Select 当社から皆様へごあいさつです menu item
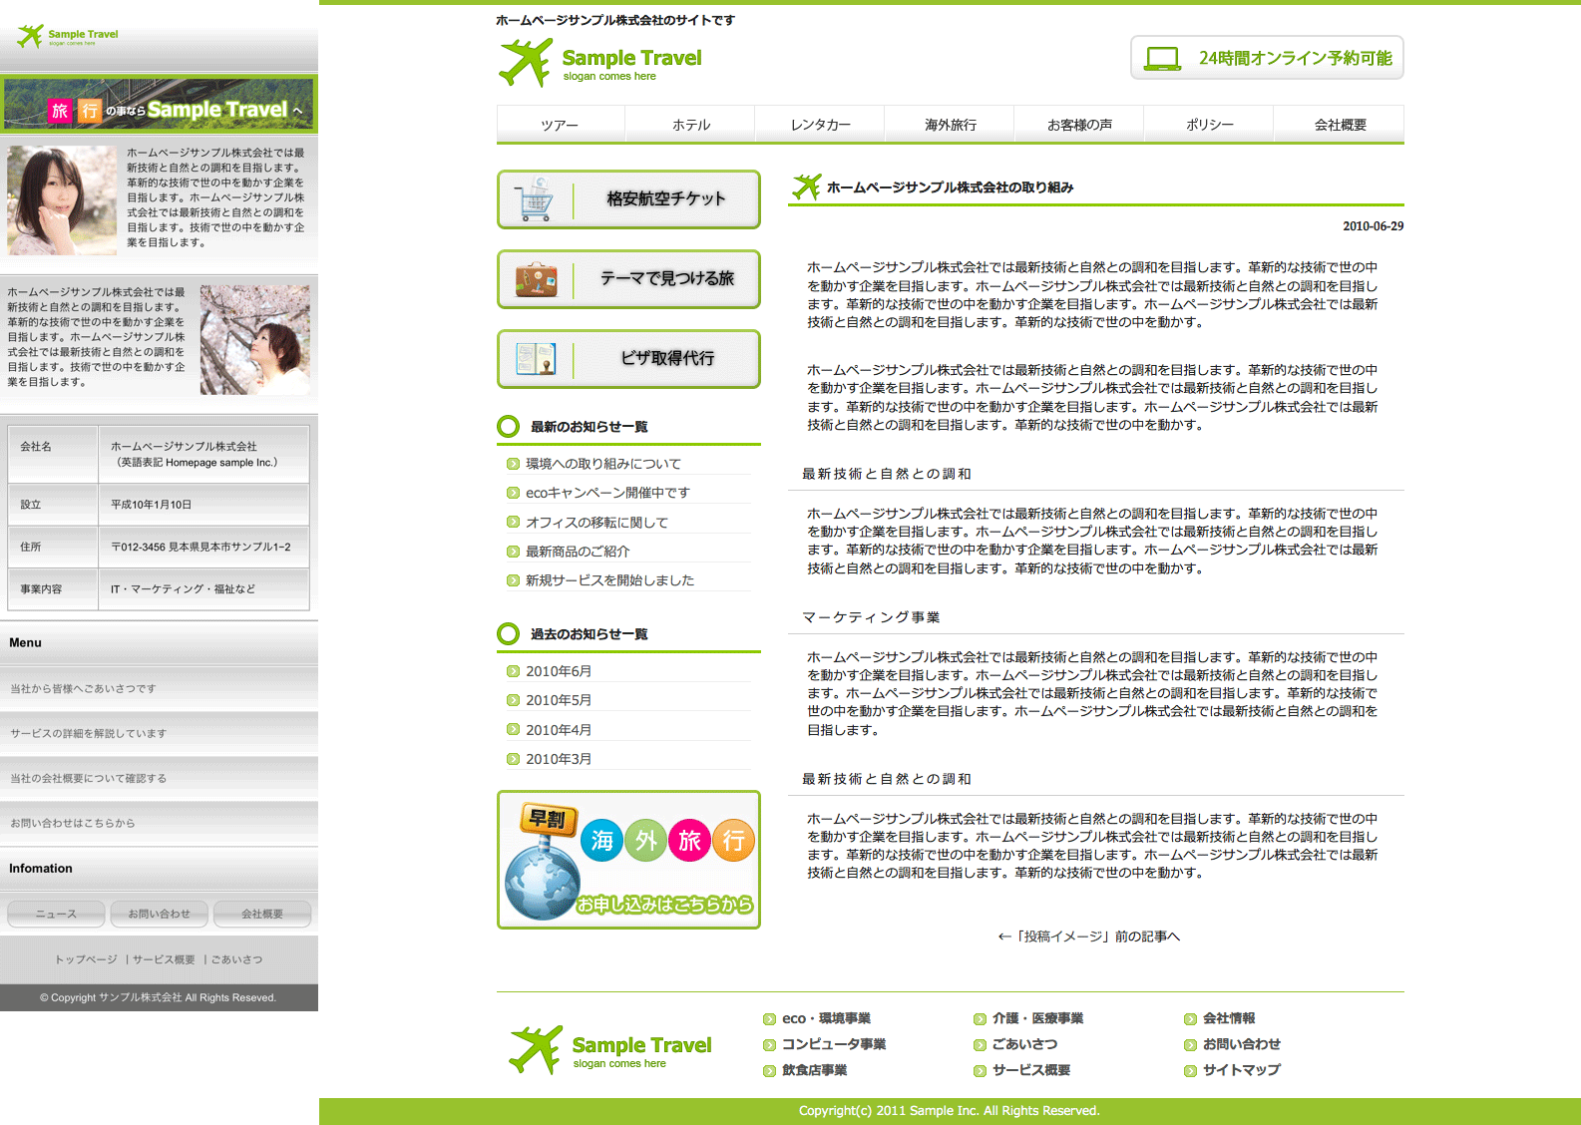The width and height of the screenshot is (1581, 1125). 83,689
